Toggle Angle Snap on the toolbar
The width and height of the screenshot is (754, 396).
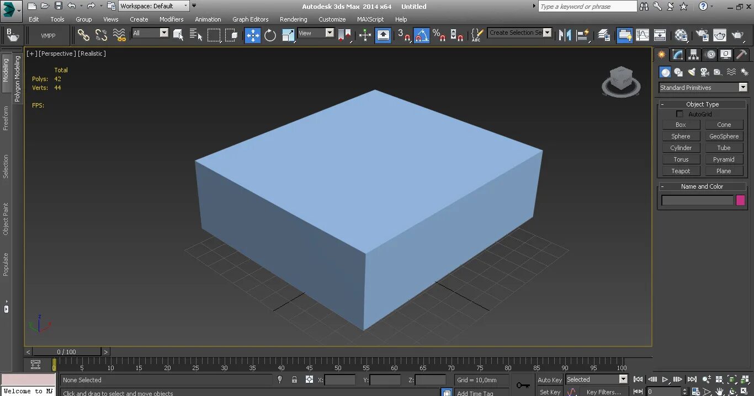click(422, 35)
